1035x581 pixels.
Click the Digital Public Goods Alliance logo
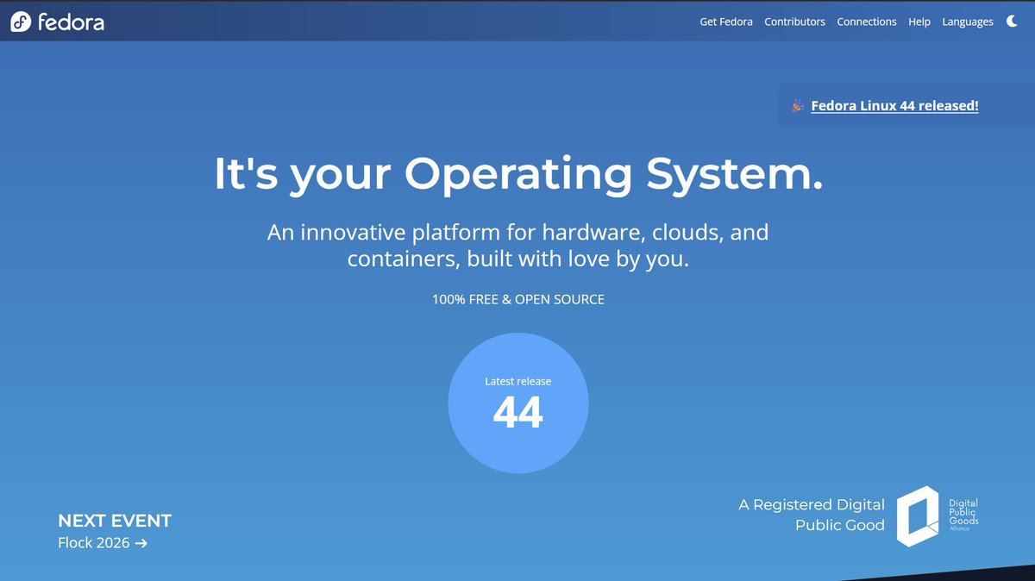(938, 515)
